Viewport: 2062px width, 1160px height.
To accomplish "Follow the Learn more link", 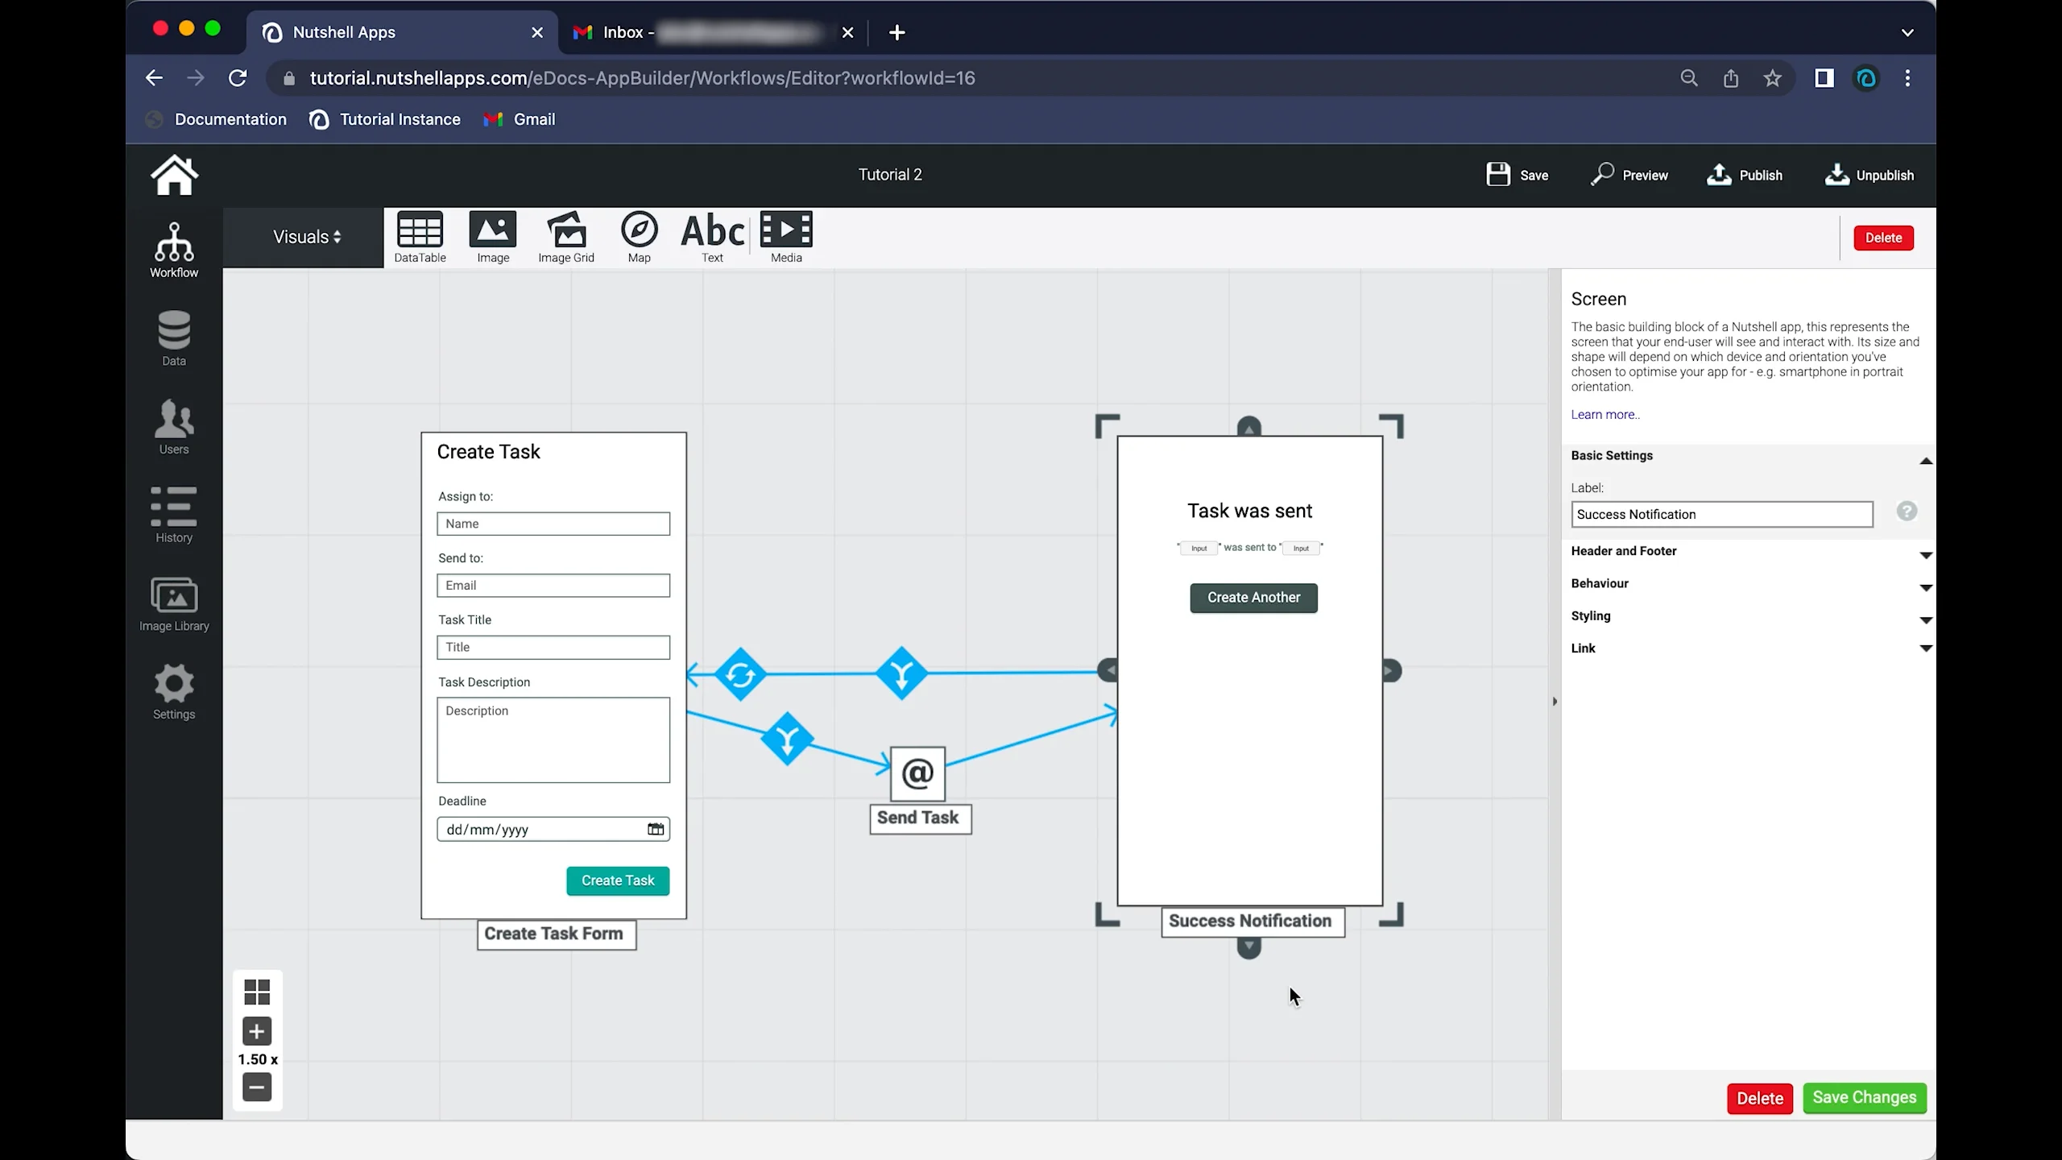I will (x=1604, y=415).
